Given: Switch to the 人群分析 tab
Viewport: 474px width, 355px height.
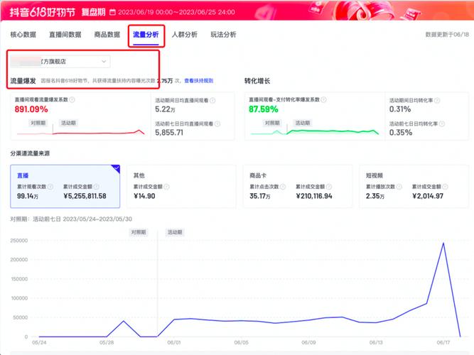Looking at the screenshot, I should coord(185,35).
